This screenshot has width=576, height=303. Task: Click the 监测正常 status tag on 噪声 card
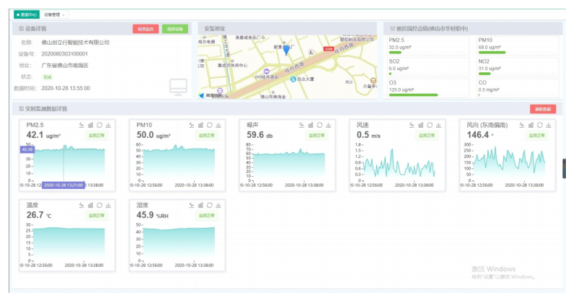coord(318,135)
